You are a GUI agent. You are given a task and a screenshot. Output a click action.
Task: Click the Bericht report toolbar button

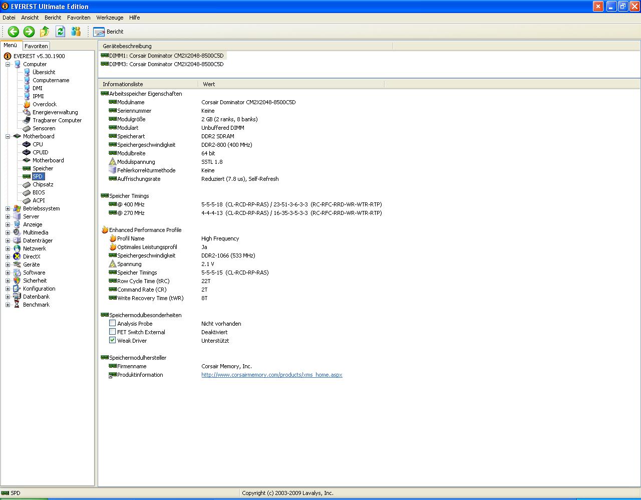108,32
